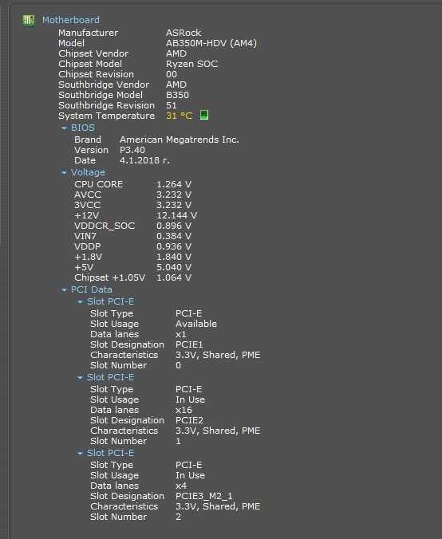This screenshot has width=442, height=539.
Task: Collapse the Voltage section arrow
Action: 64,173
